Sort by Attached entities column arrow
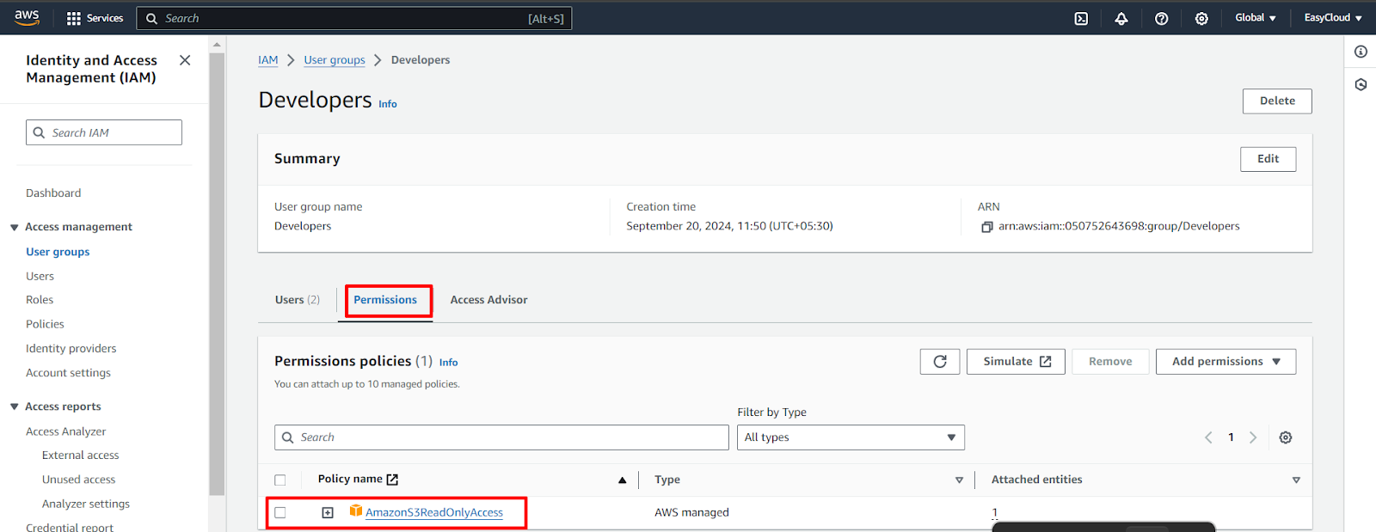The height and width of the screenshot is (532, 1376). 1296,480
